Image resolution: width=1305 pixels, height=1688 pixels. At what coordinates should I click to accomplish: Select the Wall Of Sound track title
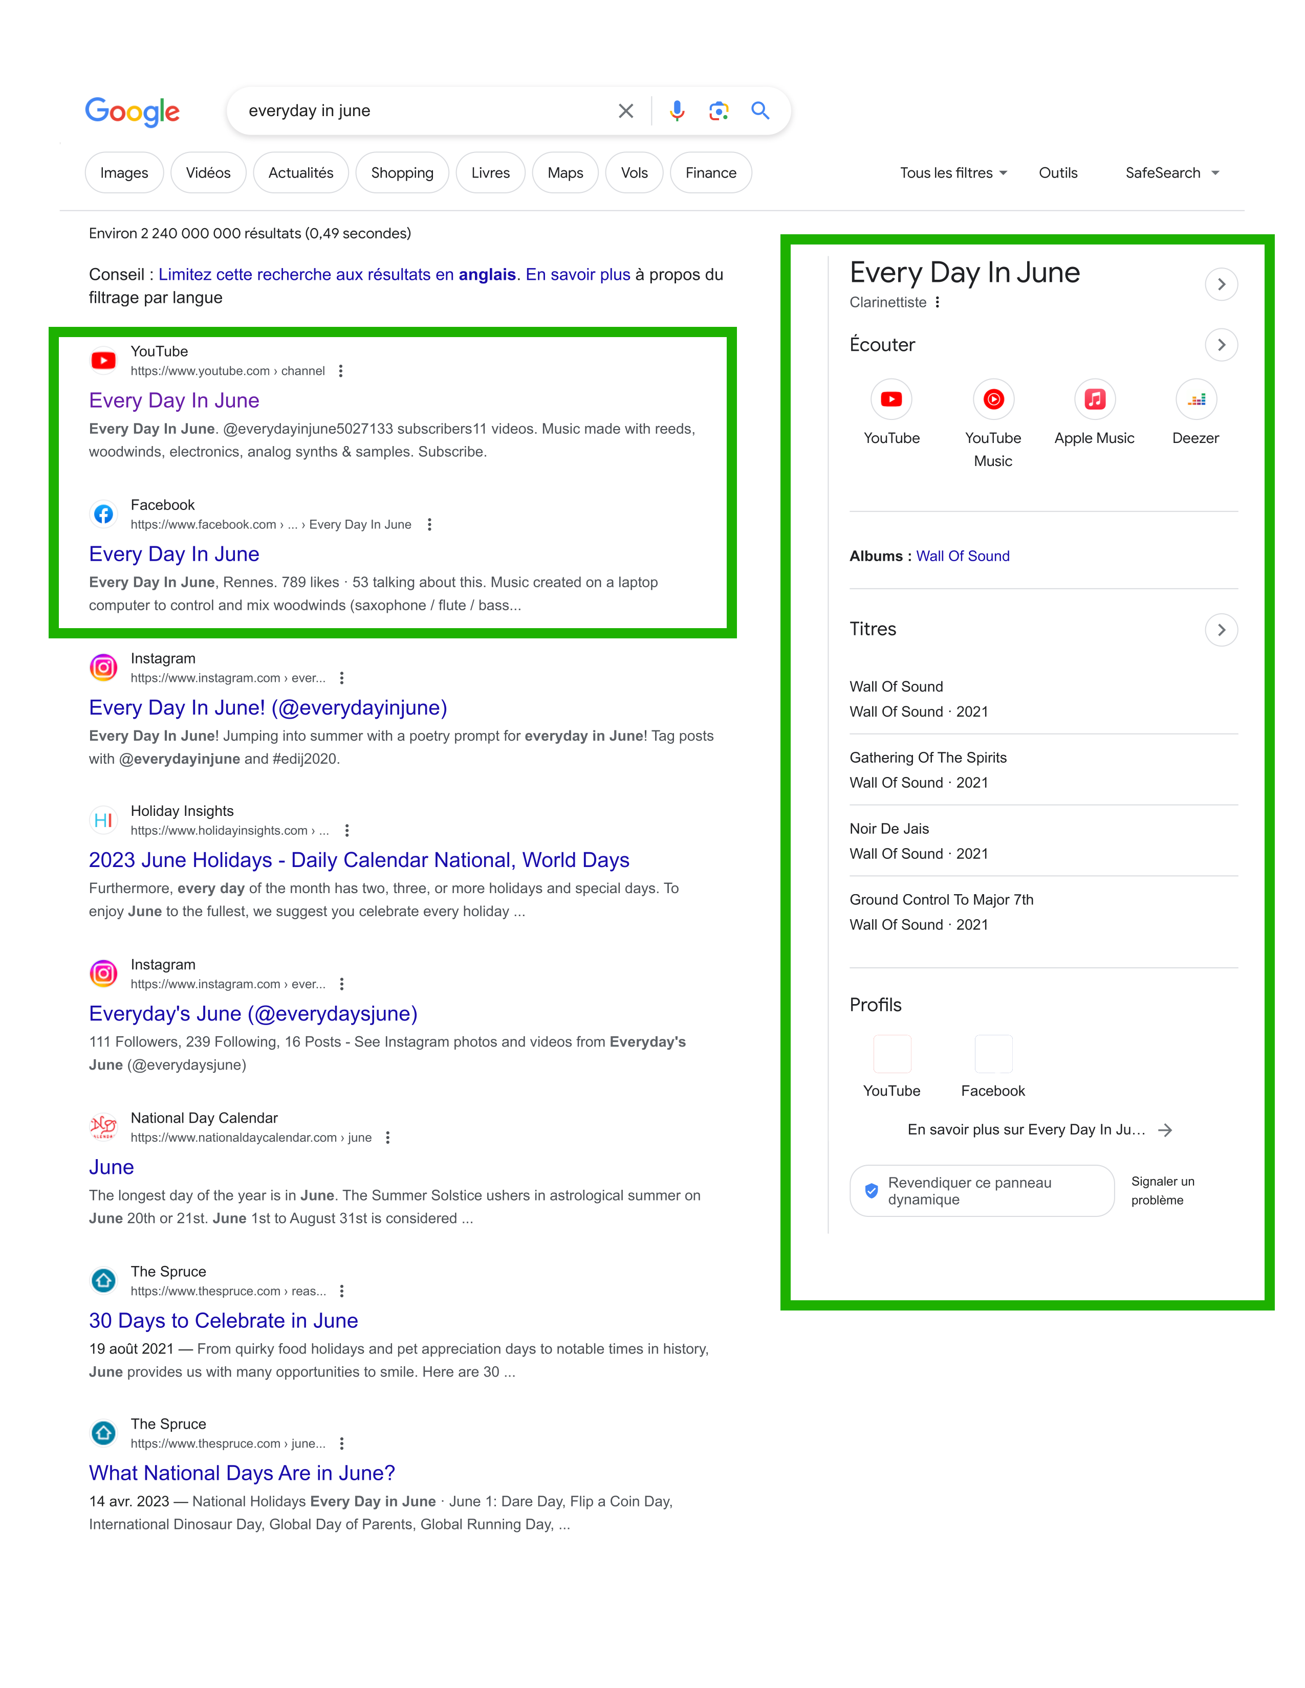896,687
